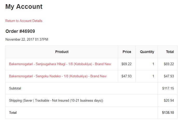Click the Price column cell for Sengoku Nadeko
178x127 pixels.
click(x=126, y=76)
